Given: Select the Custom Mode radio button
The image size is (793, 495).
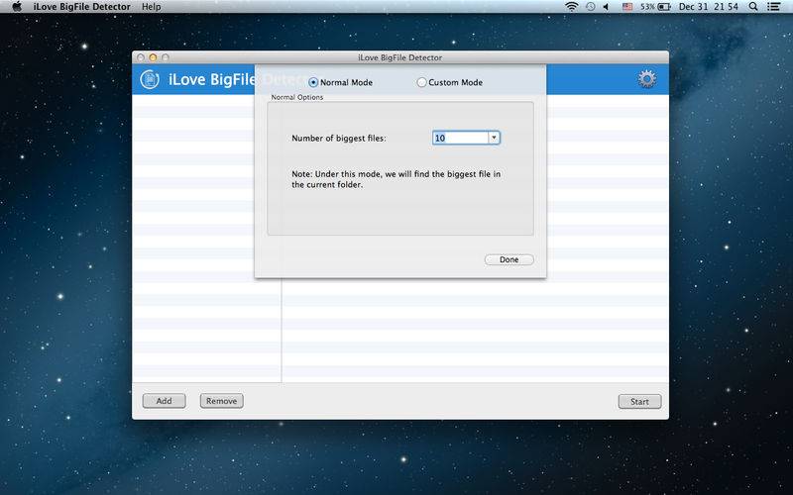Looking at the screenshot, I should point(421,82).
